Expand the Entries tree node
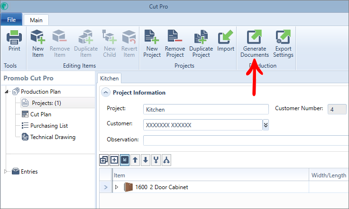This screenshot has width=349, height=209. click(x=6, y=171)
